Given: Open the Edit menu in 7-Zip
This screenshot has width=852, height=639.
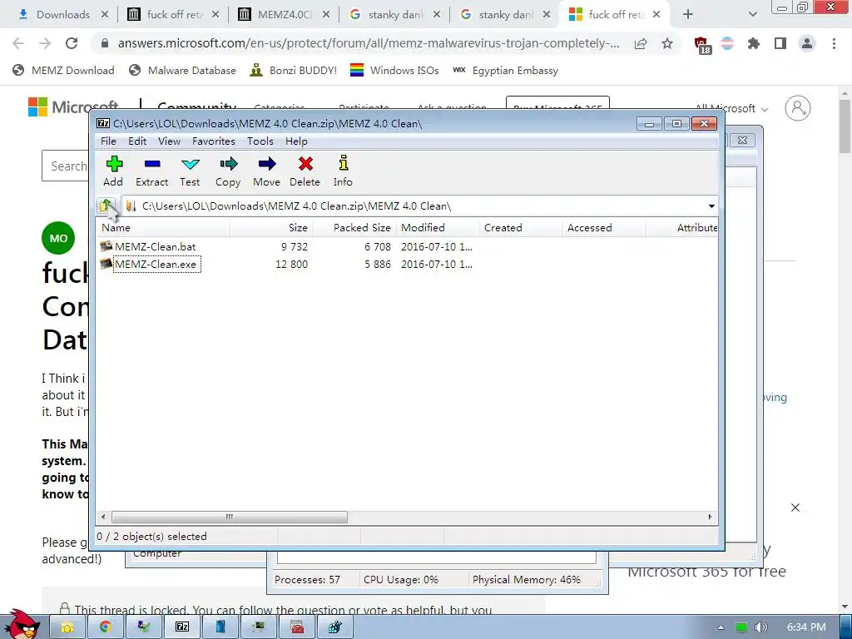Looking at the screenshot, I should (x=137, y=141).
